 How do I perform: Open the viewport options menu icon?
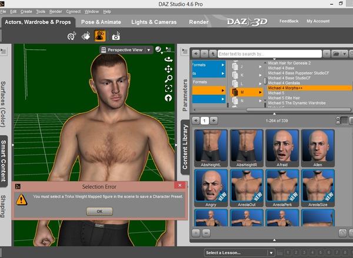168,49
